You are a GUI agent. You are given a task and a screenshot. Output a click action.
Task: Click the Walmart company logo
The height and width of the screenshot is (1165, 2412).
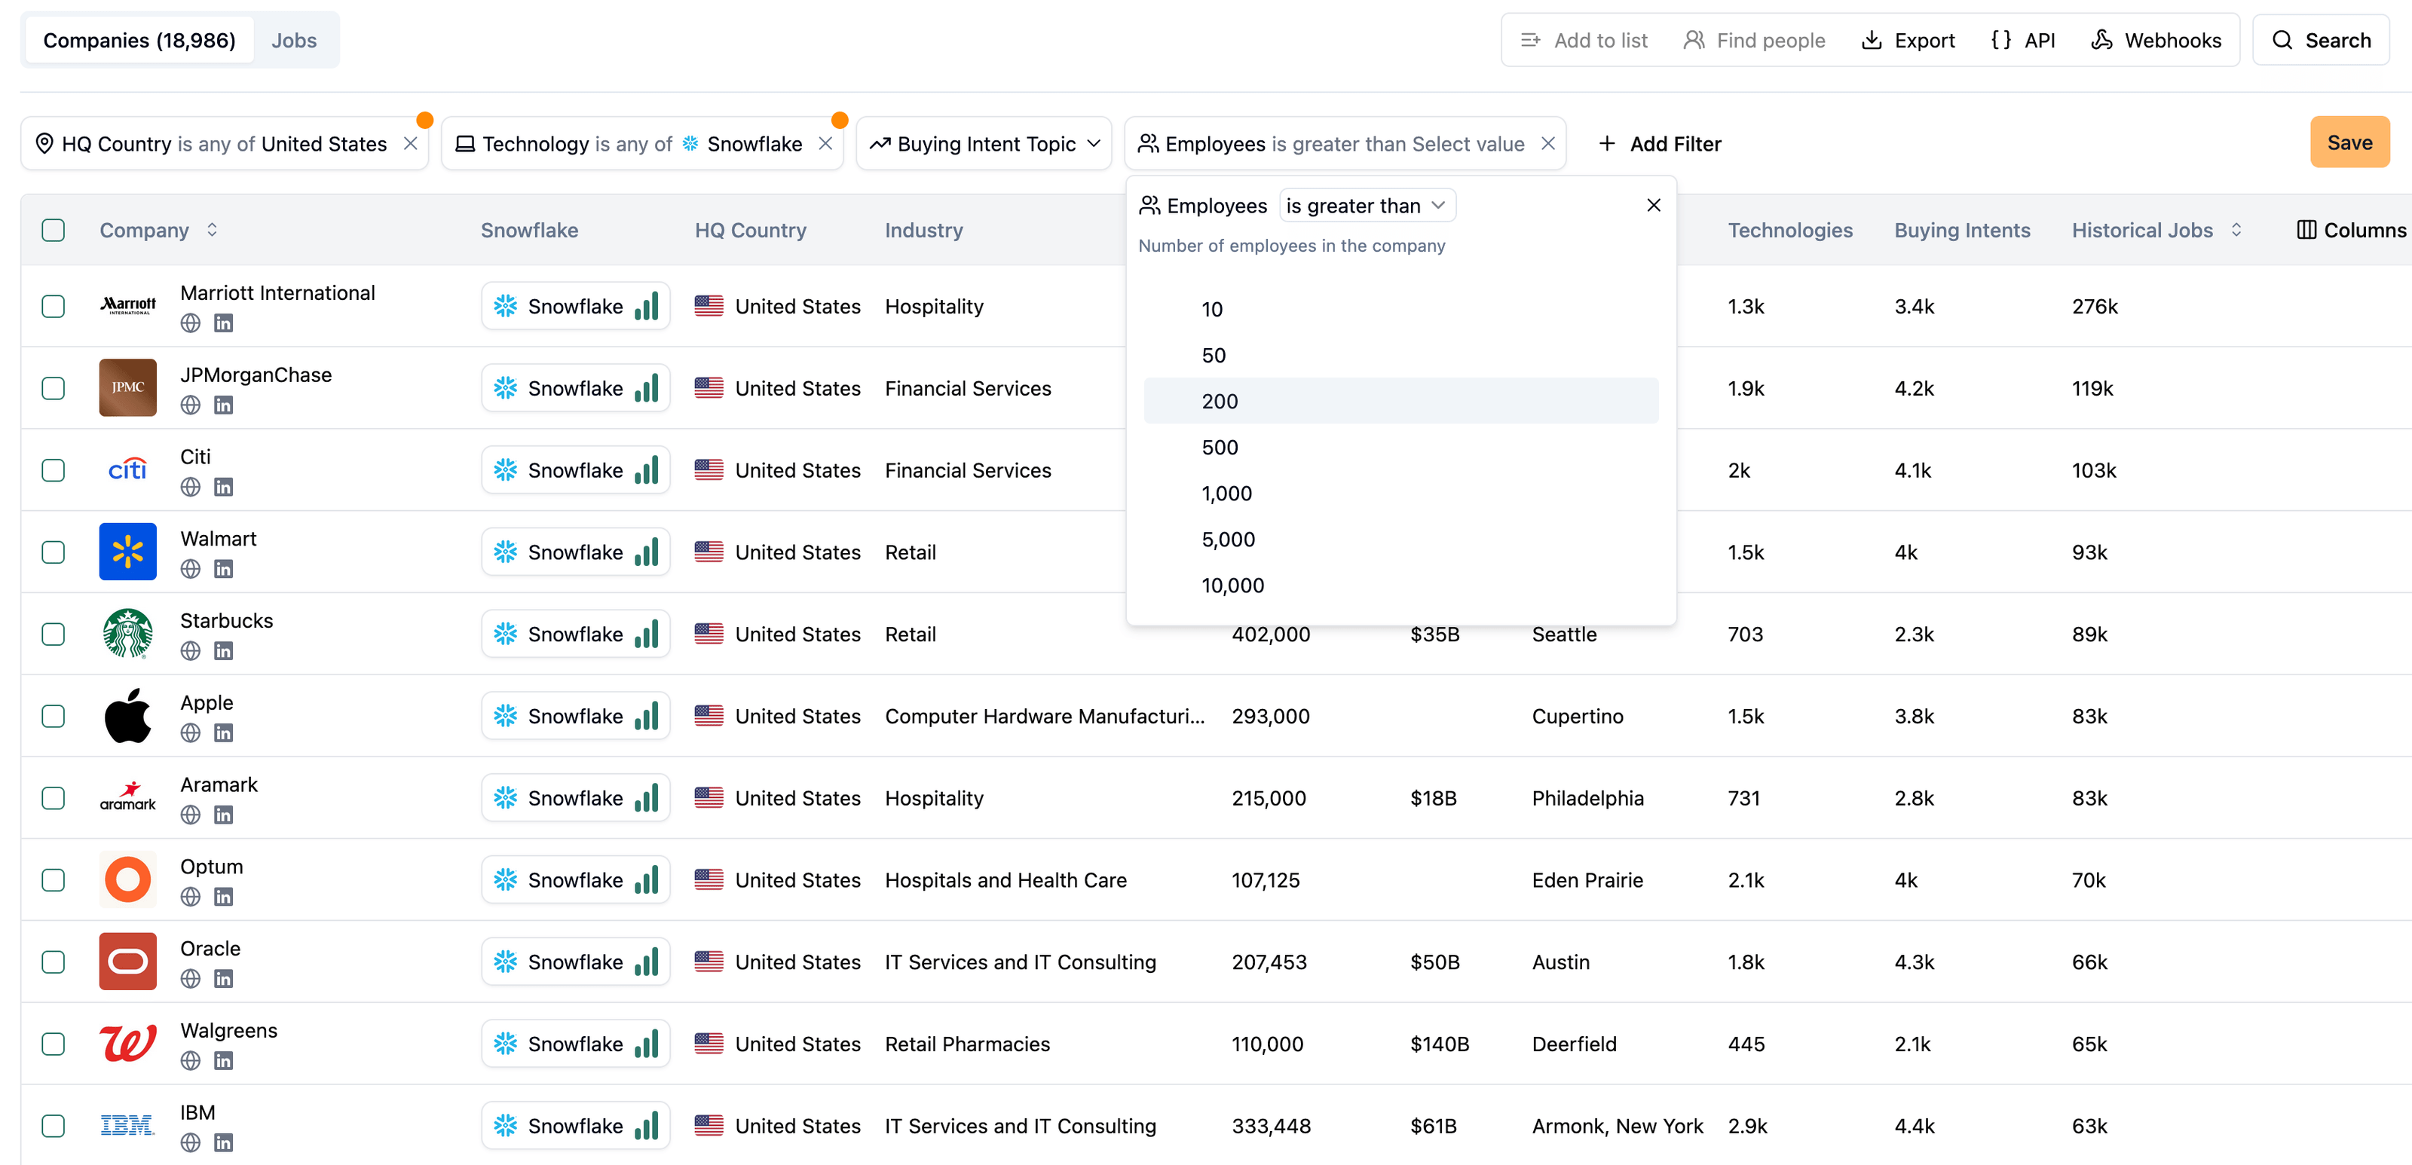coord(127,552)
